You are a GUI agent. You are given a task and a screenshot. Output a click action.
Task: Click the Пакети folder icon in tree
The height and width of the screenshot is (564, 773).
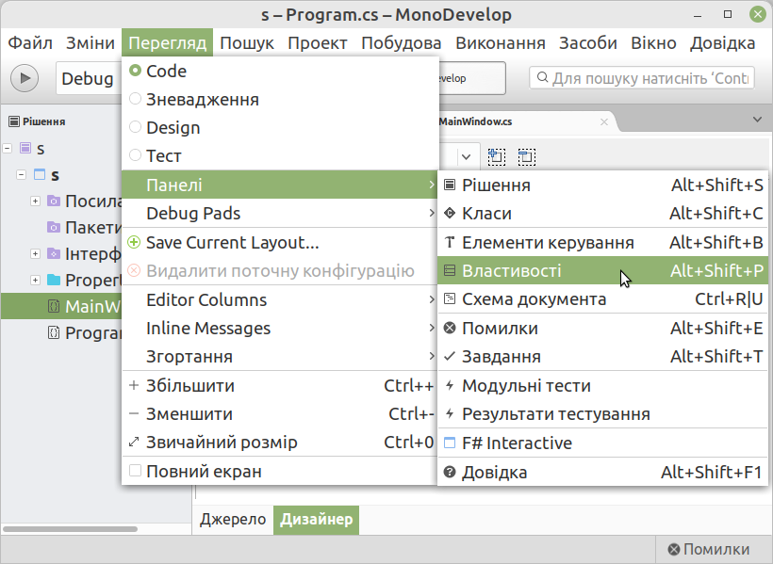(53, 227)
